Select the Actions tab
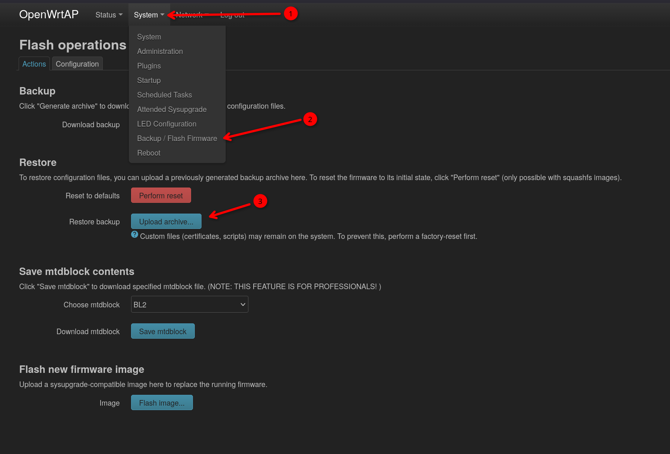The image size is (670, 454). 34,64
